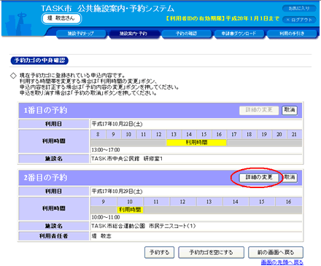Open the 利用の手引き tab
The width and height of the screenshot is (321, 266).
[292, 34]
